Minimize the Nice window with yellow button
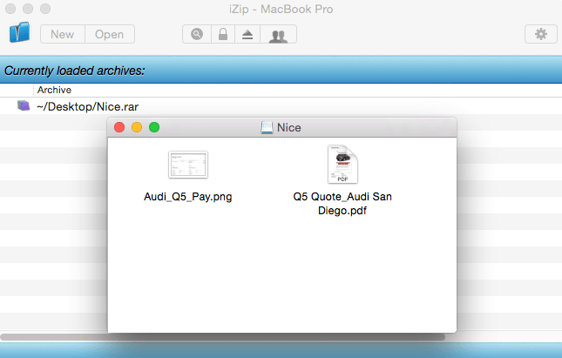Viewport: 562px width, 358px height. click(137, 127)
